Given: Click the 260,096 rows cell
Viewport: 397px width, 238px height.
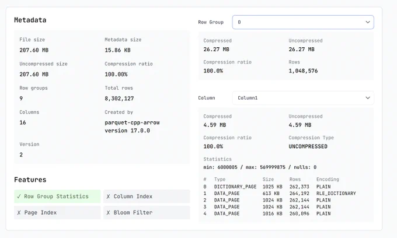Looking at the screenshot, I should [300, 213].
